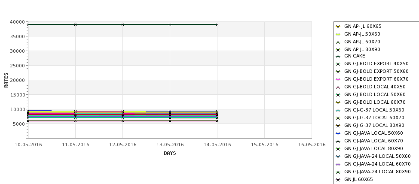
Task: Select GN GJ-JAVA LOCAL 80X90 label
Action: click(373, 149)
